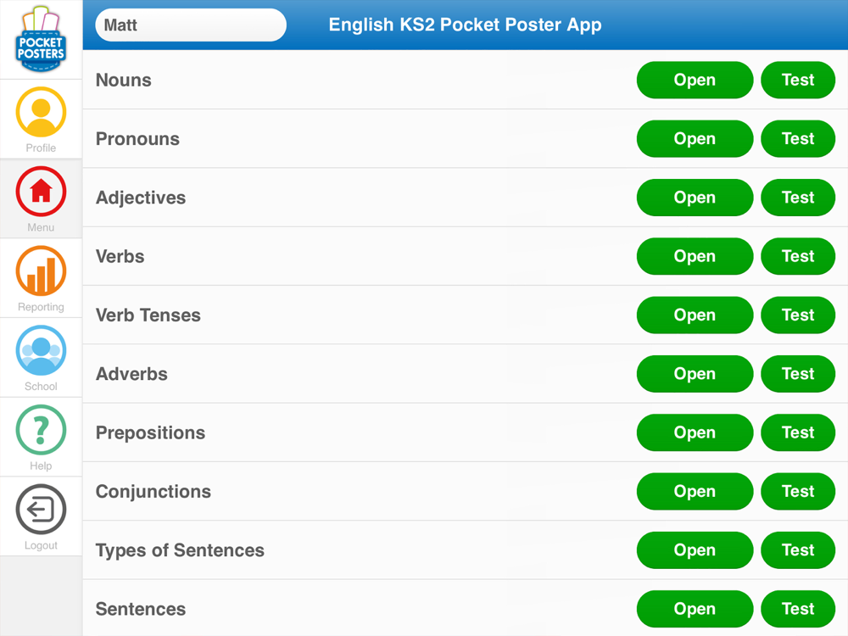848x636 pixels.
Task: Select the Sentences topic label
Action: tap(141, 609)
